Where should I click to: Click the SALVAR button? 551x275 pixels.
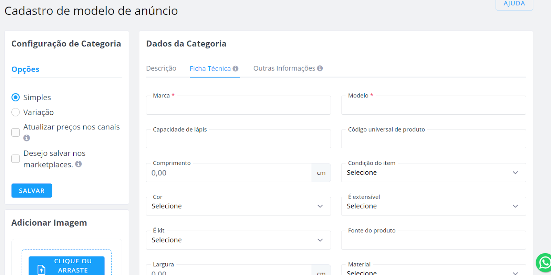[32, 191]
